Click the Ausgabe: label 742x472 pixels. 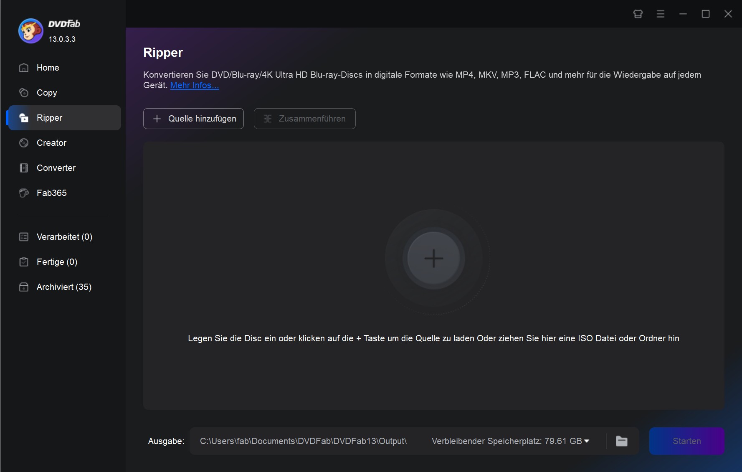pos(166,441)
